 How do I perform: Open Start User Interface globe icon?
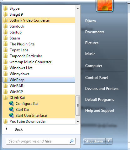[x=12, y=115]
